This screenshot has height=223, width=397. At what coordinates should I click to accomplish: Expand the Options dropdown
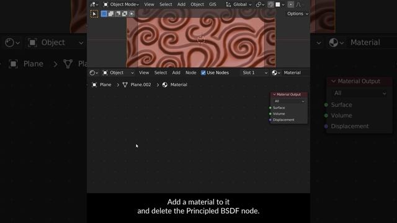tap(298, 14)
